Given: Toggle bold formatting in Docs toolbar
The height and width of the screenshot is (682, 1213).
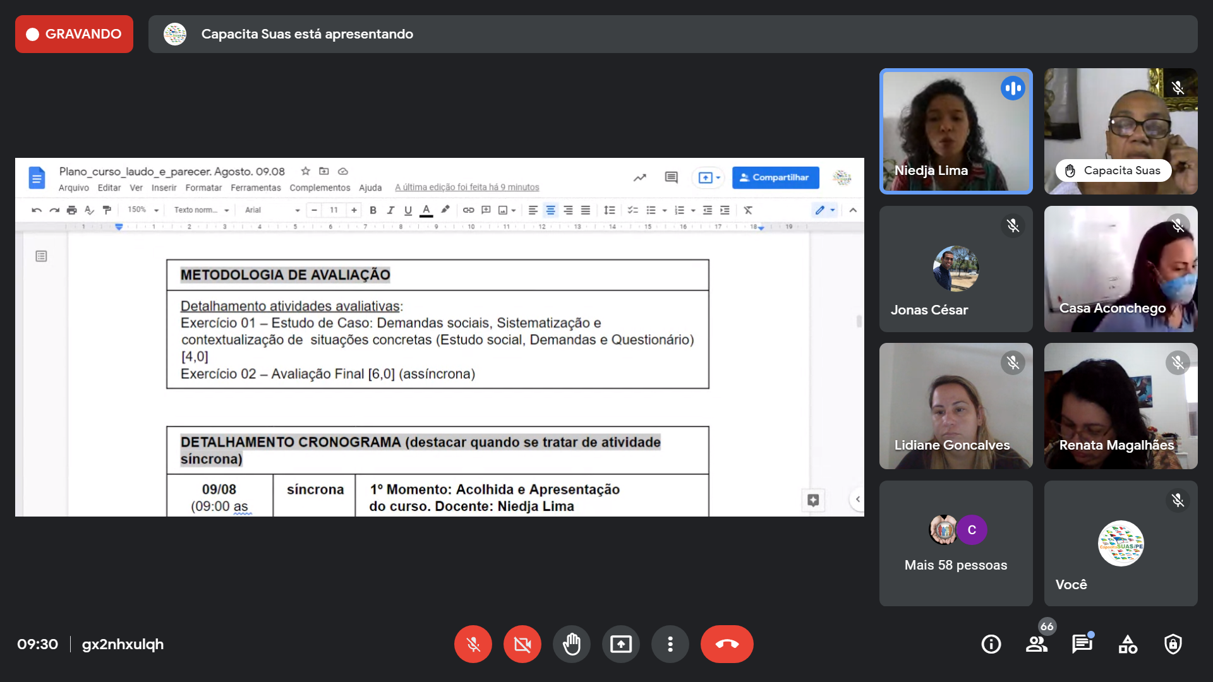Looking at the screenshot, I should (x=373, y=210).
